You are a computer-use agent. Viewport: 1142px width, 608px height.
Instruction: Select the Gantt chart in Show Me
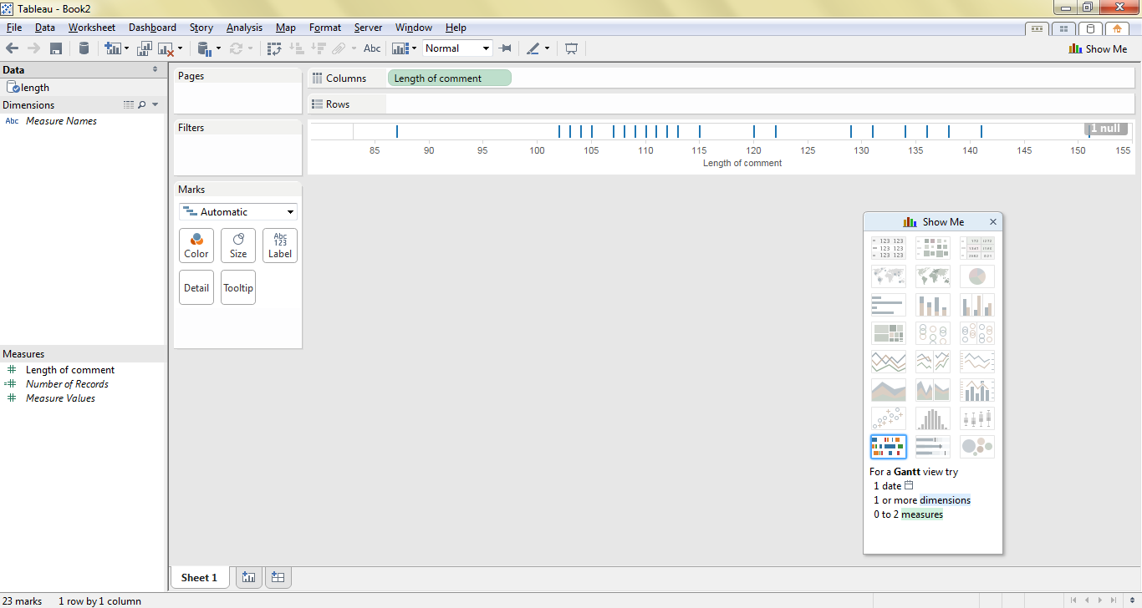coord(888,447)
